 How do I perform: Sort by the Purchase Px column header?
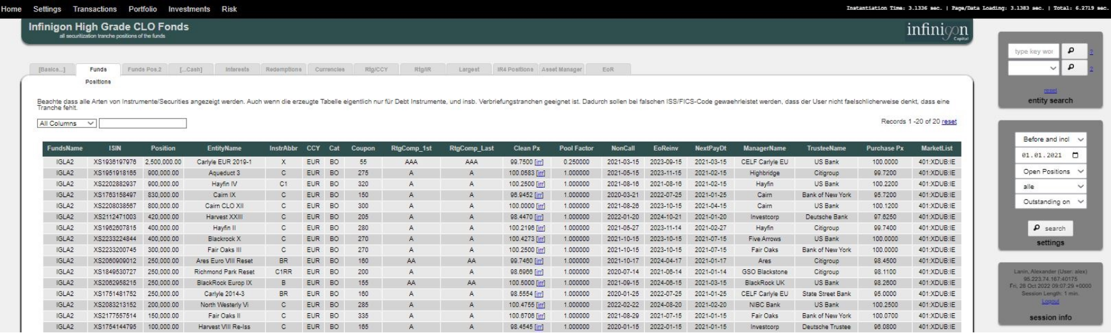(x=885, y=148)
